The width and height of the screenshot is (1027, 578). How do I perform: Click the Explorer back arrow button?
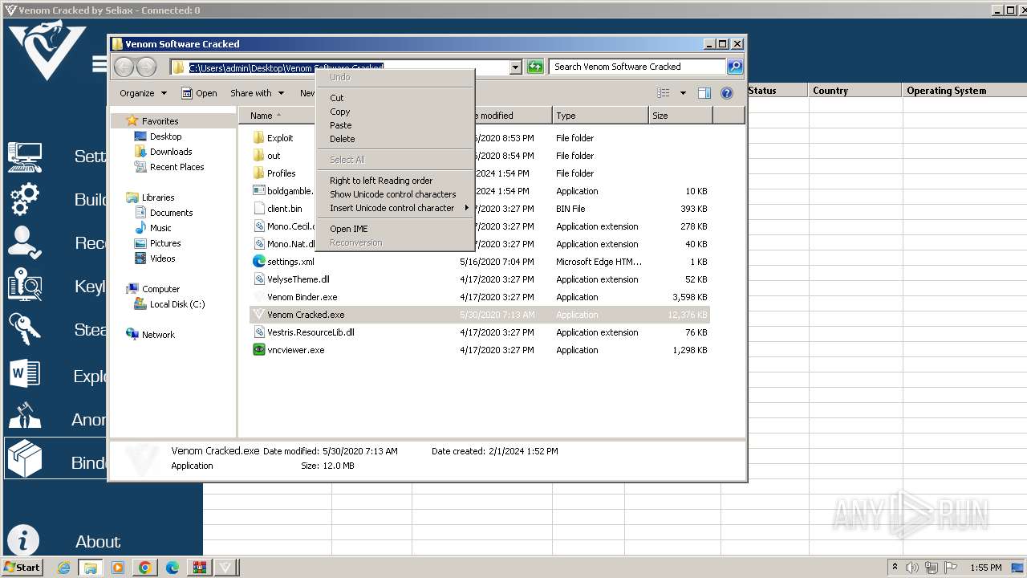124,67
